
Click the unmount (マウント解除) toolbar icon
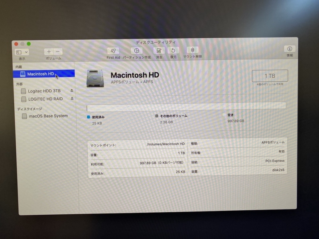pos(193,50)
